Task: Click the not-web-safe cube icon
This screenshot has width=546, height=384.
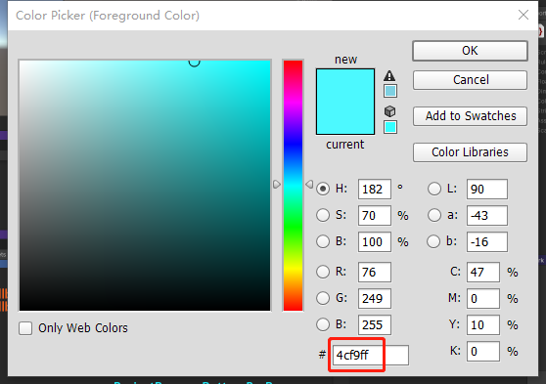Action: tap(389, 111)
